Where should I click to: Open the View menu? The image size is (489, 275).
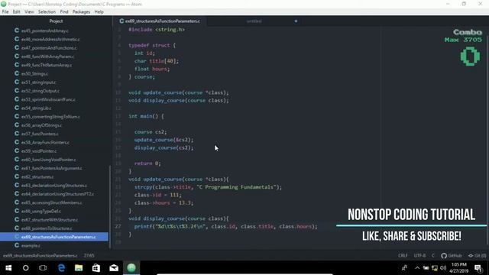point(29,12)
